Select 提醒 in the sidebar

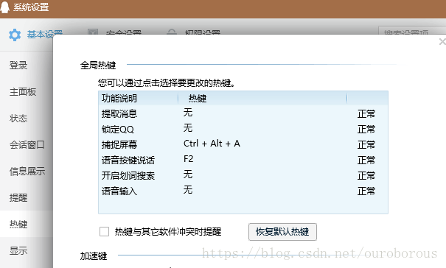coord(18,197)
